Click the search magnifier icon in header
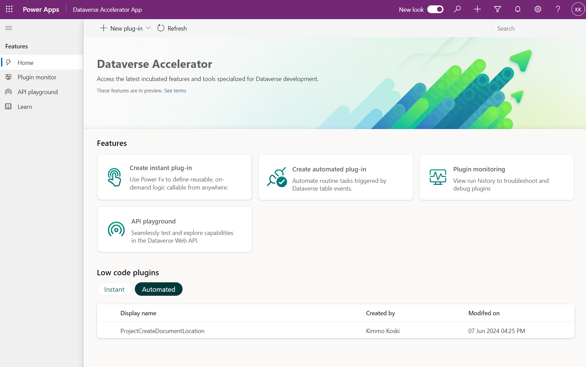 457,9
